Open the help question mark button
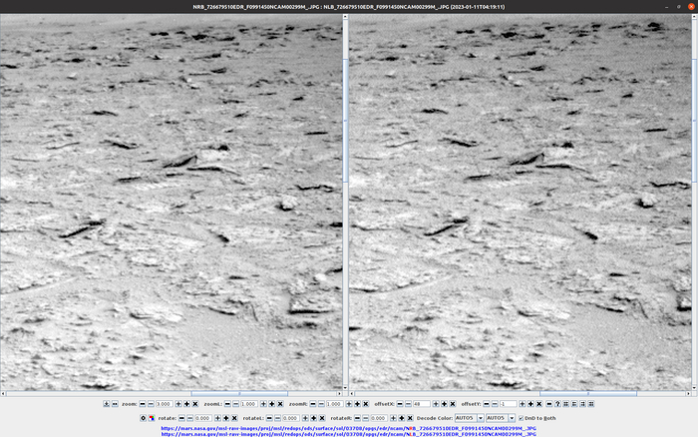698x437 pixels. click(x=557, y=404)
